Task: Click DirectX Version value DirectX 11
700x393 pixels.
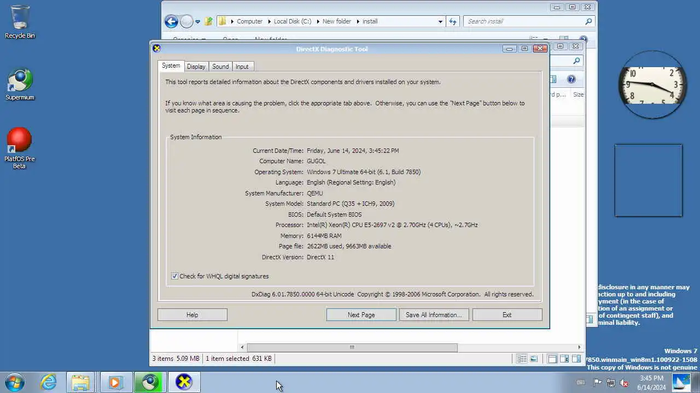Action: click(x=320, y=257)
